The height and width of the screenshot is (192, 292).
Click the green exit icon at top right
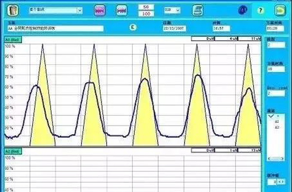280,10
